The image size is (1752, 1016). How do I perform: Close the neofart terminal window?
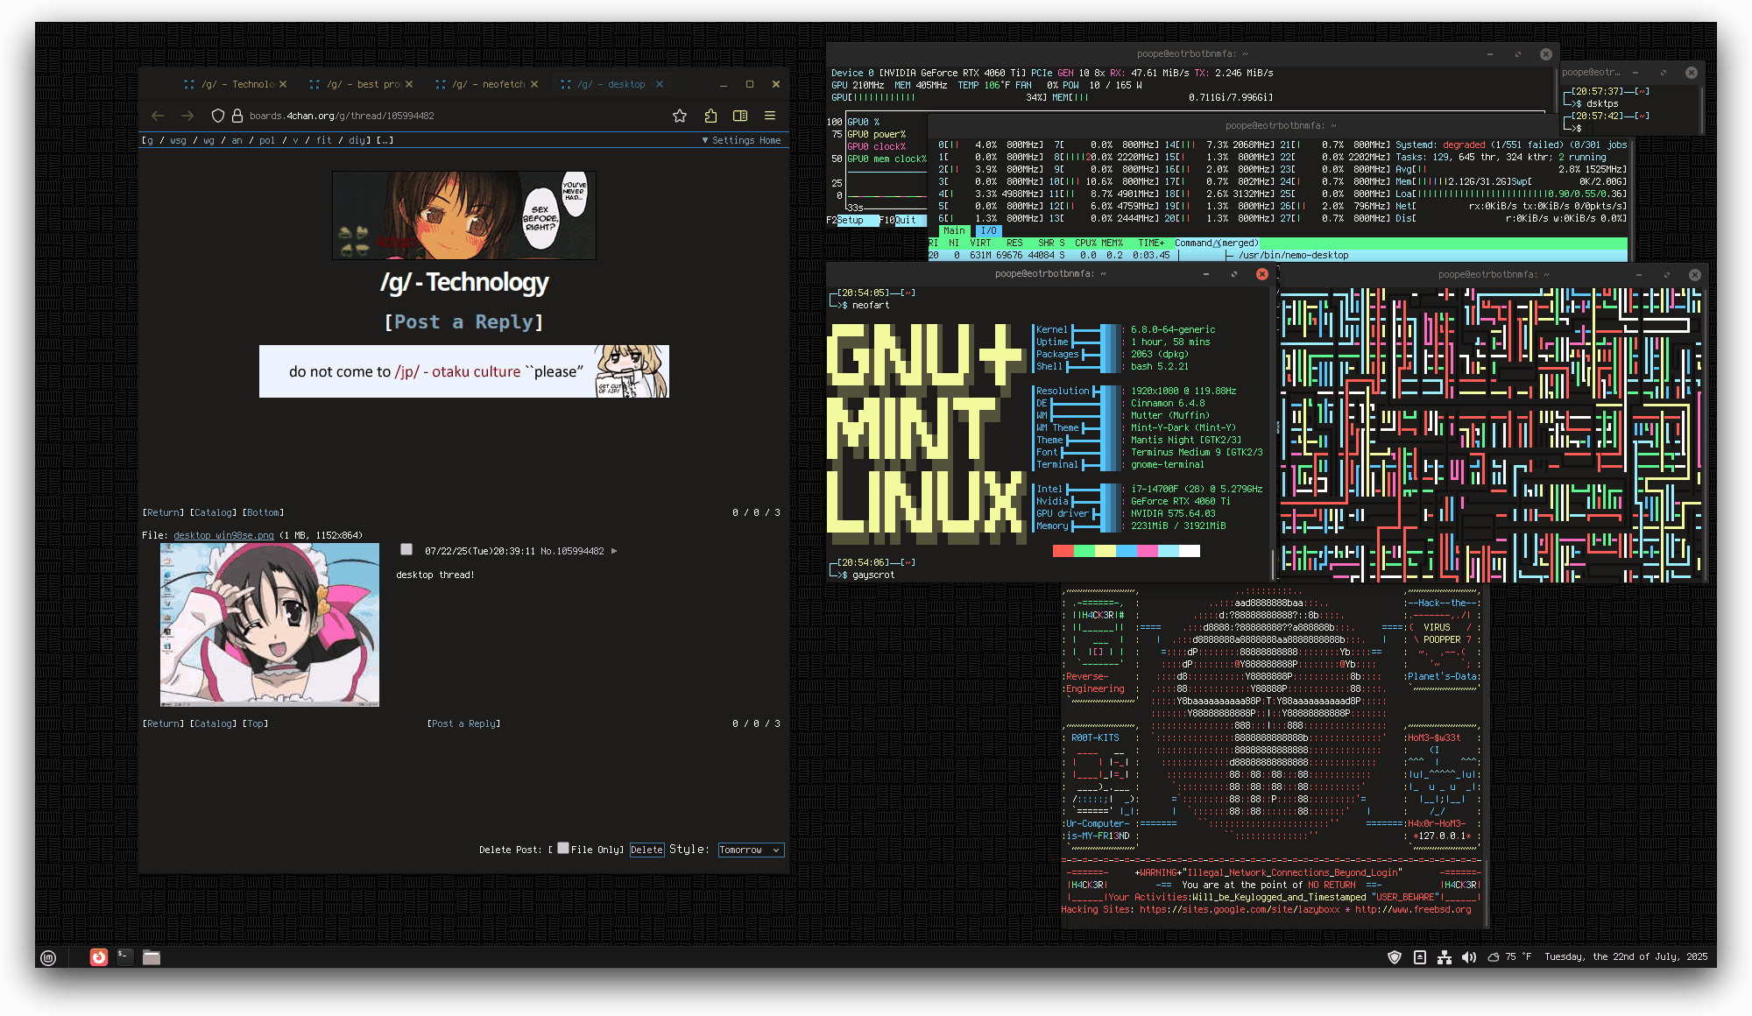click(x=1262, y=274)
